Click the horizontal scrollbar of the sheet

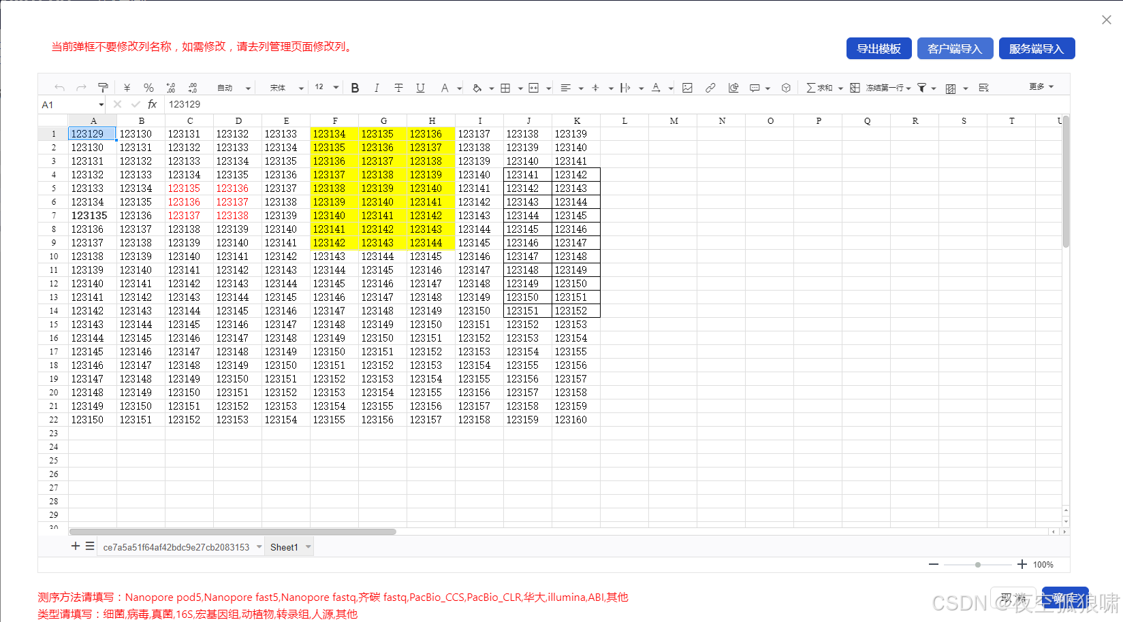pos(232,532)
